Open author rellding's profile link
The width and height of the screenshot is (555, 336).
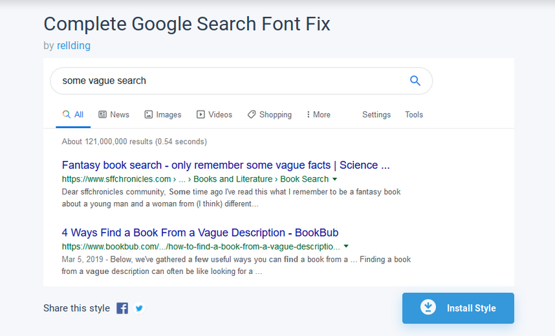[74, 46]
